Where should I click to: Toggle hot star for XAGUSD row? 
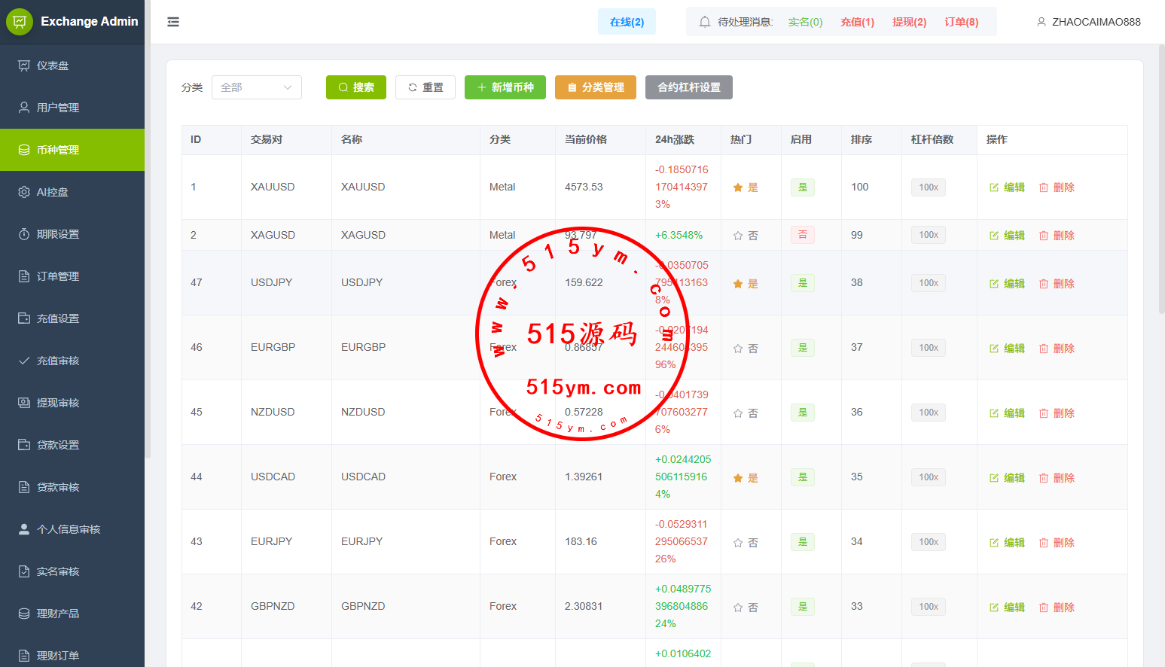pyautogui.click(x=738, y=236)
